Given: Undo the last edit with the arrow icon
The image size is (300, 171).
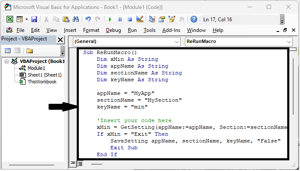Looking at the screenshot, I should coord(88,19).
